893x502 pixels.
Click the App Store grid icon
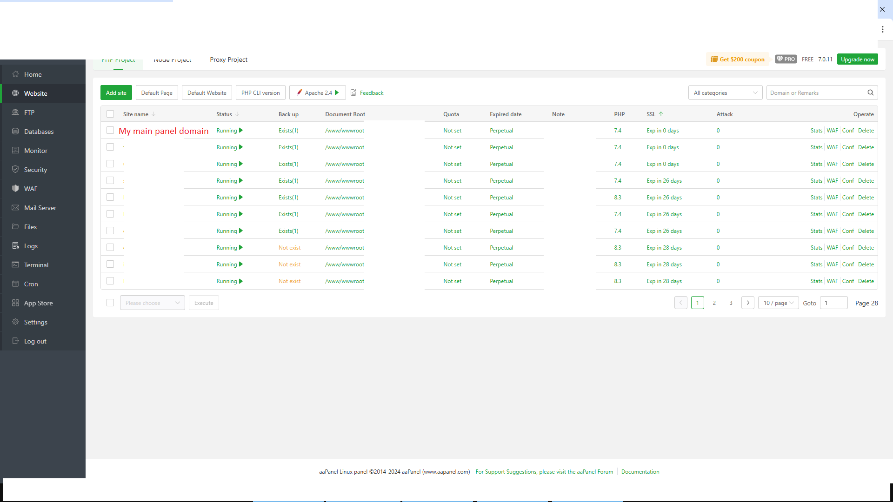click(x=15, y=303)
